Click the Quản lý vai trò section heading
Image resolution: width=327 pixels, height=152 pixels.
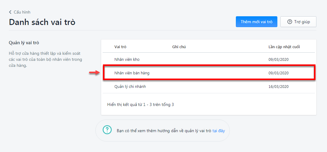[24, 43]
